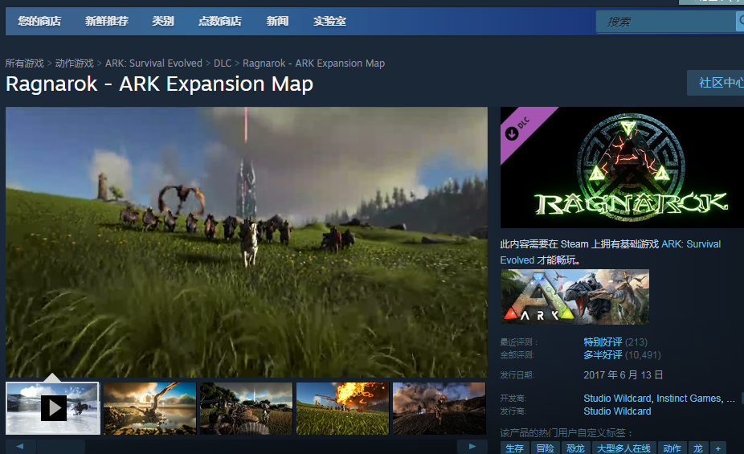Viewport: 744px width, 454px height.
Task: Select the fire explosion screenshot thumbnail
Action: (342, 408)
